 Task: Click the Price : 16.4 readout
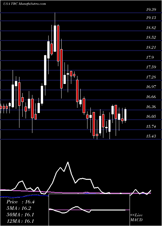point(20,202)
